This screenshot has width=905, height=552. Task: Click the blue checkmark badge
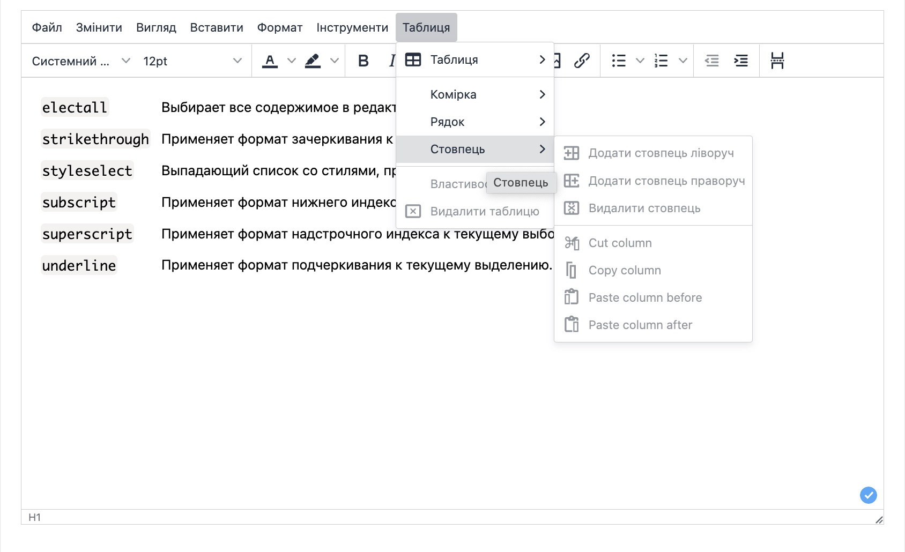868,495
